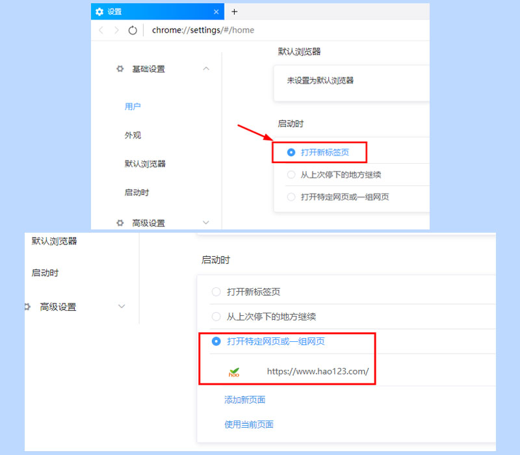520x455 pixels.
Task: Open a new tab with the plus icon
Action: [233, 11]
